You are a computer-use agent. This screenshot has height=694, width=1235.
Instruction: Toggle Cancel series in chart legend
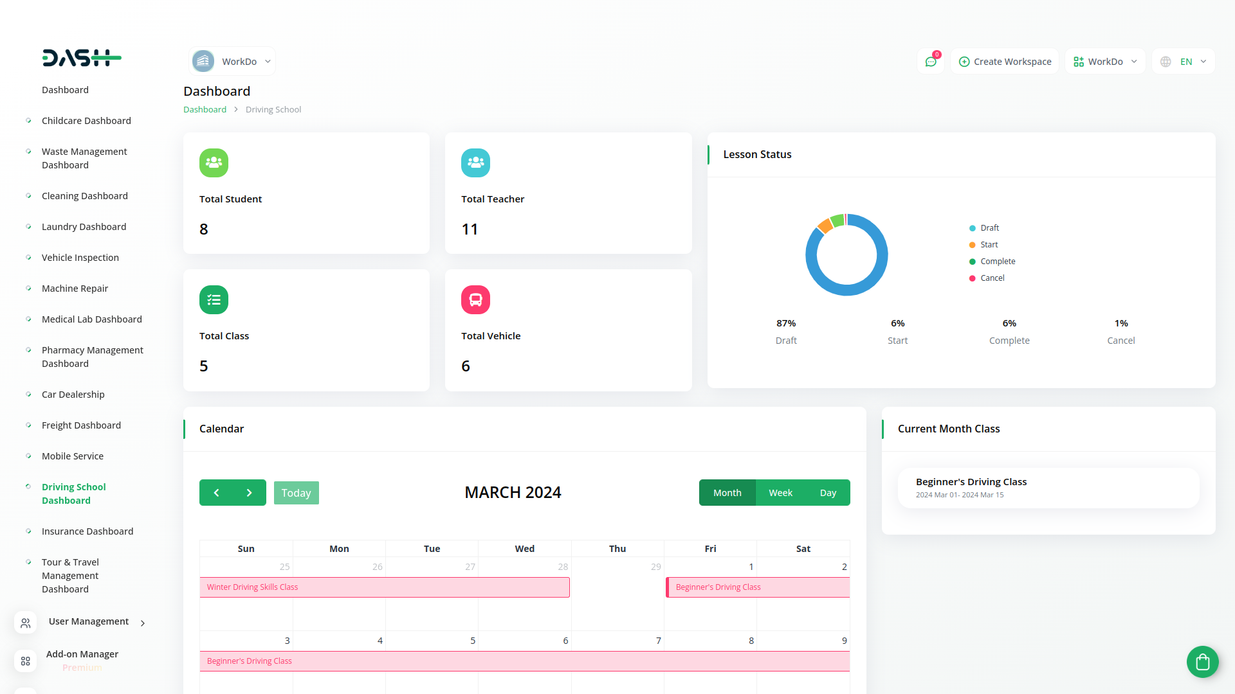(x=992, y=278)
